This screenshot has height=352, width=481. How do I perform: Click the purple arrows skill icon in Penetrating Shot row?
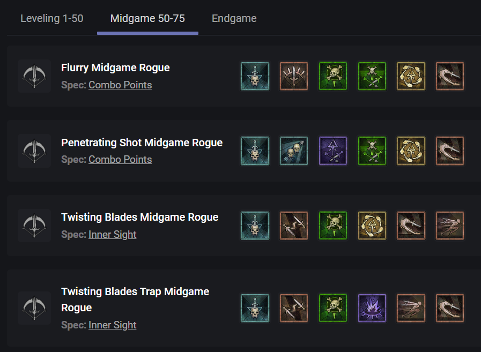(333, 151)
